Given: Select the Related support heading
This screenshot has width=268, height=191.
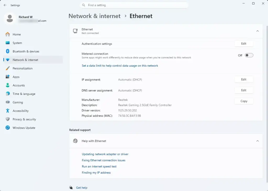Looking at the screenshot, I should click(80, 130).
